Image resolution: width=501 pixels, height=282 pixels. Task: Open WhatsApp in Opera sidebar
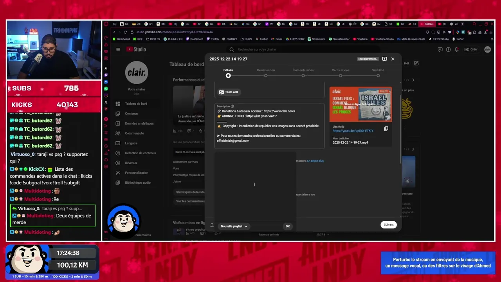pyautogui.click(x=106, y=89)
